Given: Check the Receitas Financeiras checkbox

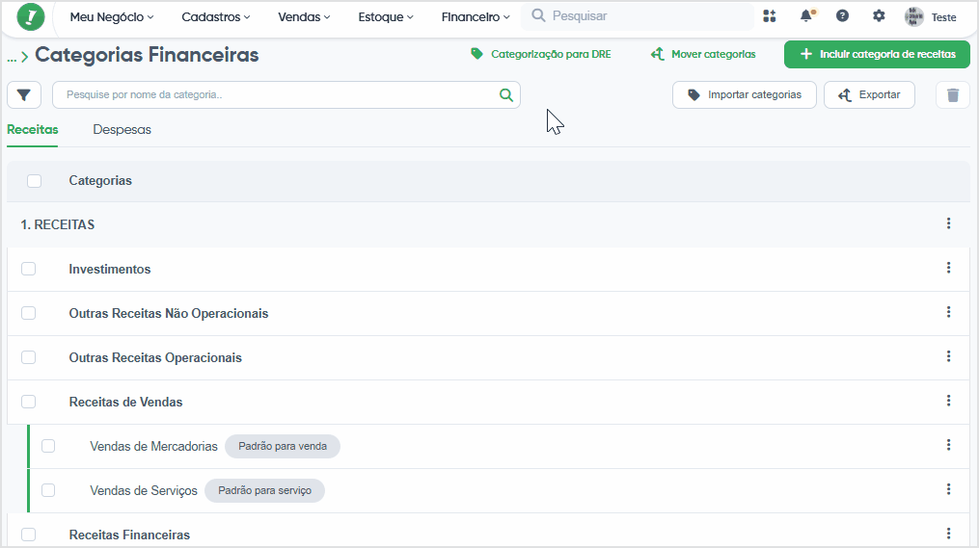Looking at the screenshot, I should click(x=29, y=535).
